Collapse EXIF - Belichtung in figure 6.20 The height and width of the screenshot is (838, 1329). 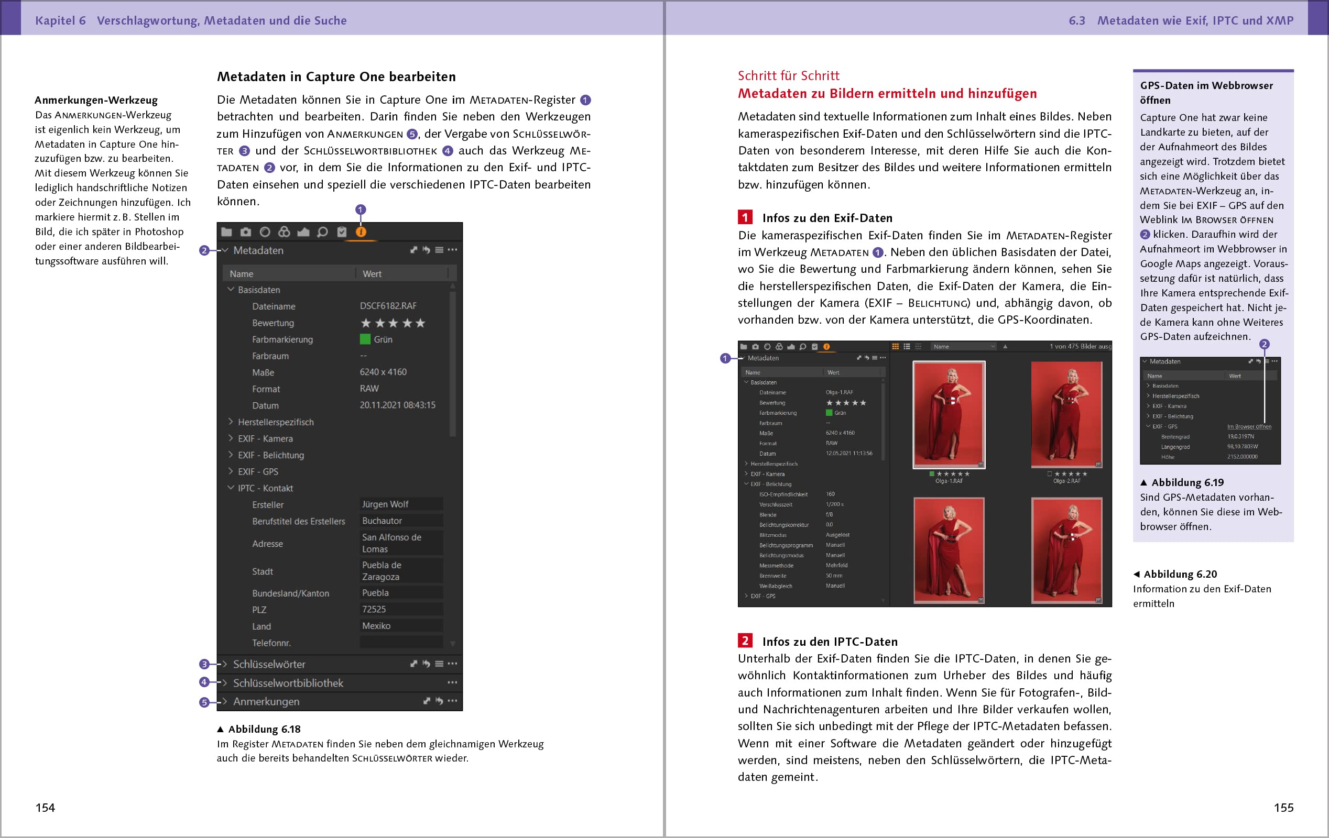pos(746,484)
